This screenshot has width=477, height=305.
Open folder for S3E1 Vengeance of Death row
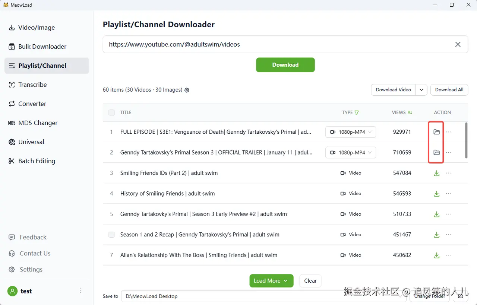coord(437,132)
